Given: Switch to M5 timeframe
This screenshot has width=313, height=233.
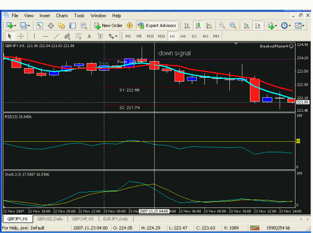Looking at the screenshot, I should [x=139, y=37].
